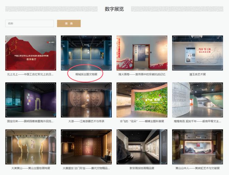View the 煌煌商邑 oracle bone exhibition thumbnail
The width and height of the screenshot is (229, 175).
[x=197, y=99]
